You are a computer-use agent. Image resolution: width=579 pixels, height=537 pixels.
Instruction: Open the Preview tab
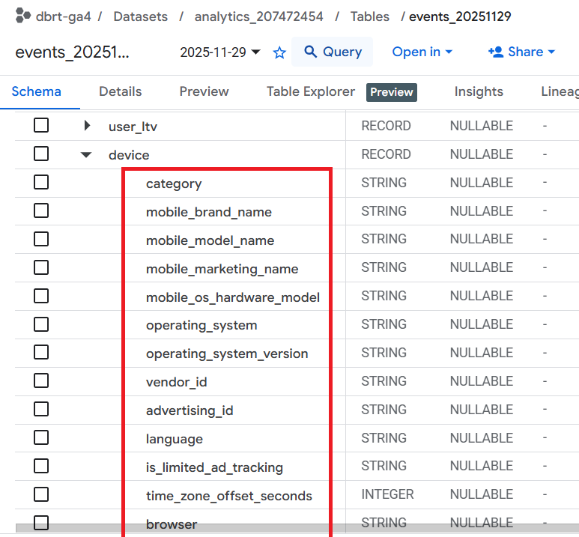point(204,91)
